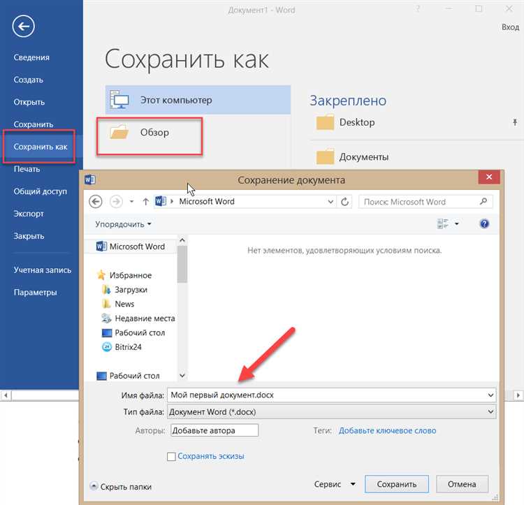Screen dimensions: 524x505
Task: Click the Вход sign-in link
Action: [510, 27]
